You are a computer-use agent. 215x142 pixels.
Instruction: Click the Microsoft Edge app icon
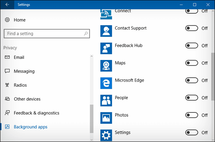coord(106,83)
